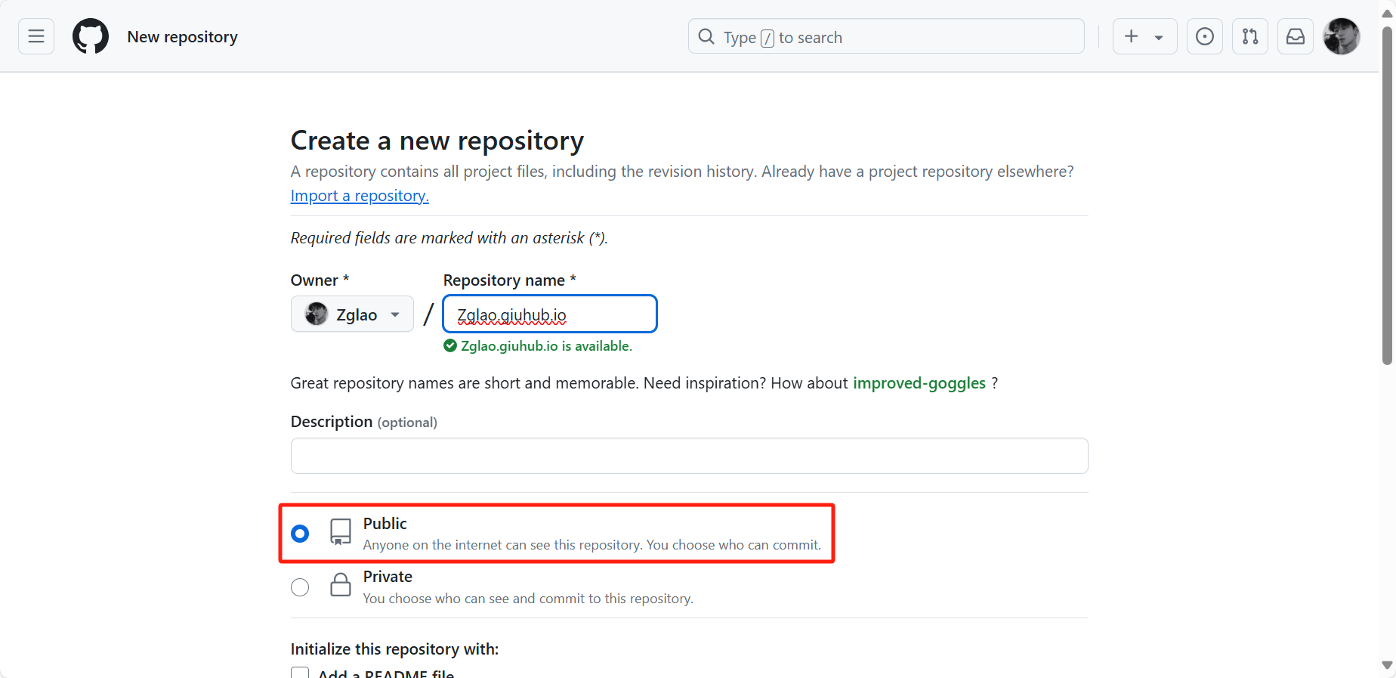Viewport: 1396px width, 678px height.
Task: Click the Description text field
Action: pos(689,456)
